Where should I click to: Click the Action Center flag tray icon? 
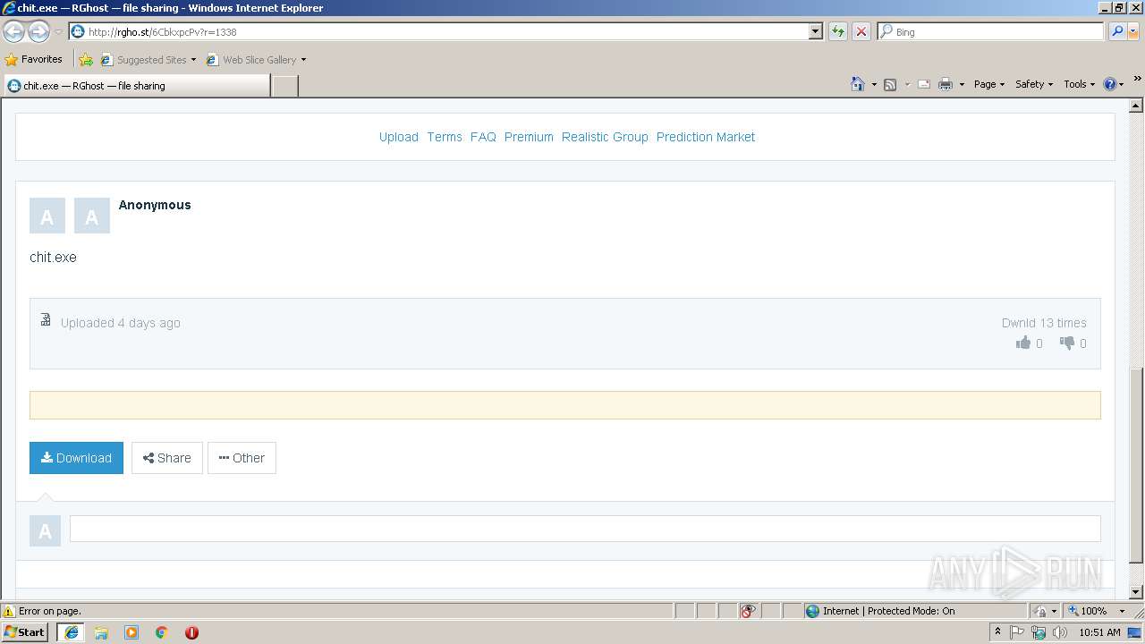(1017, 632)
